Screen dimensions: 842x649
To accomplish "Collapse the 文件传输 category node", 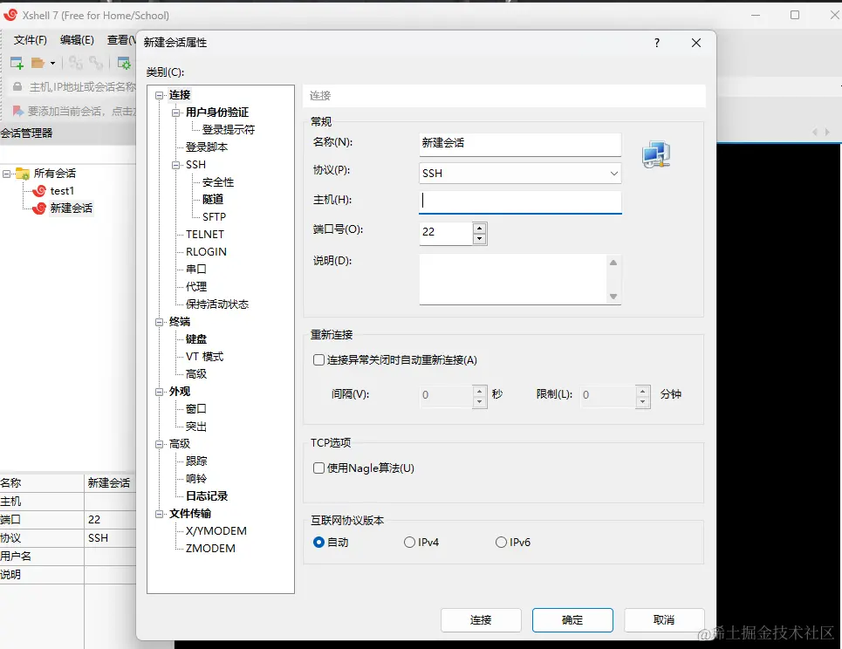I will click(x=159, y=515).
